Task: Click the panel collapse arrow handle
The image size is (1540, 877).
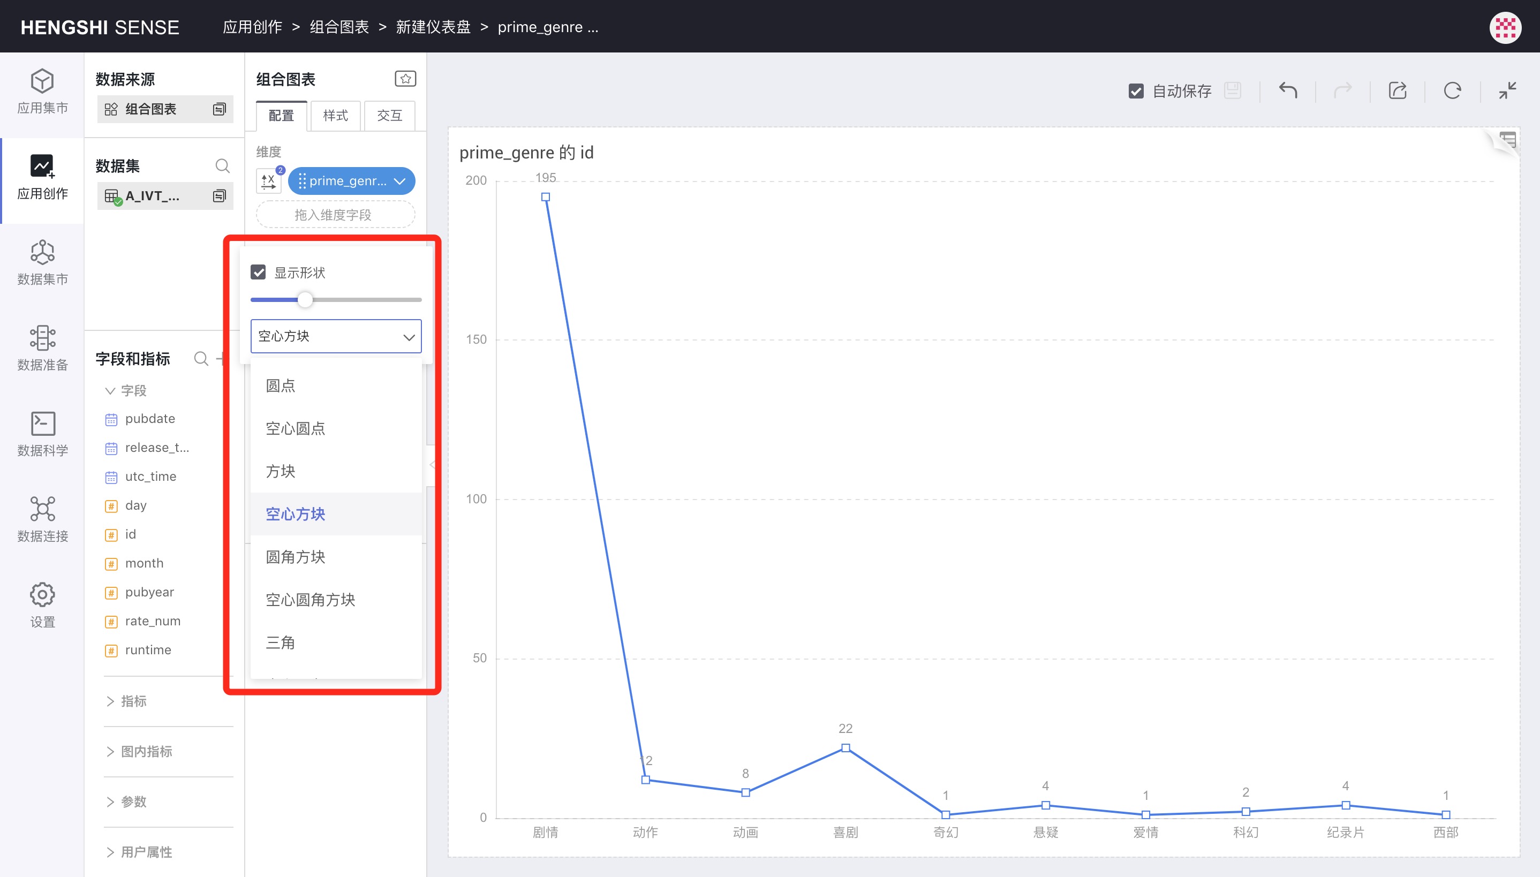Action: coord(432,465)
